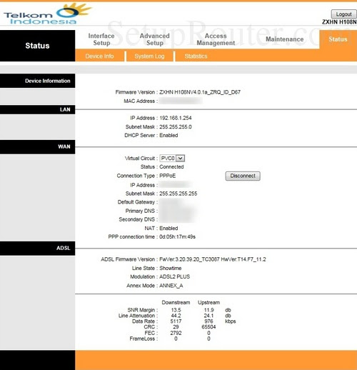Image resolution: width=357 pixels, height=370 pixels.
Task: Select the orange Status tab
Action: click(x=338, y=39)
